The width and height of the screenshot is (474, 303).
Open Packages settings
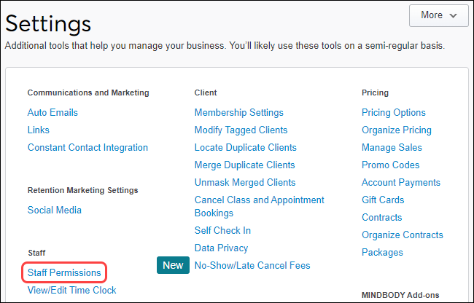click(382, 253)
